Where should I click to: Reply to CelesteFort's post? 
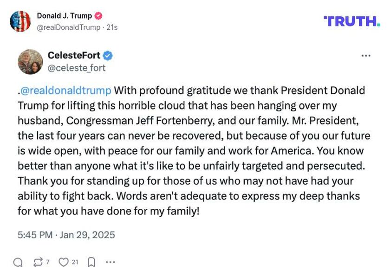point(19,261)
